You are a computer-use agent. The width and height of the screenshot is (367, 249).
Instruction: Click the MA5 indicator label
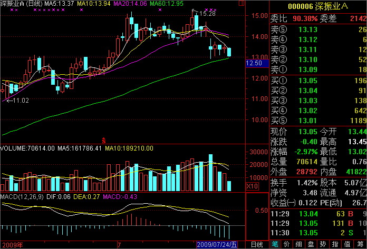click(x=59, y=4)
